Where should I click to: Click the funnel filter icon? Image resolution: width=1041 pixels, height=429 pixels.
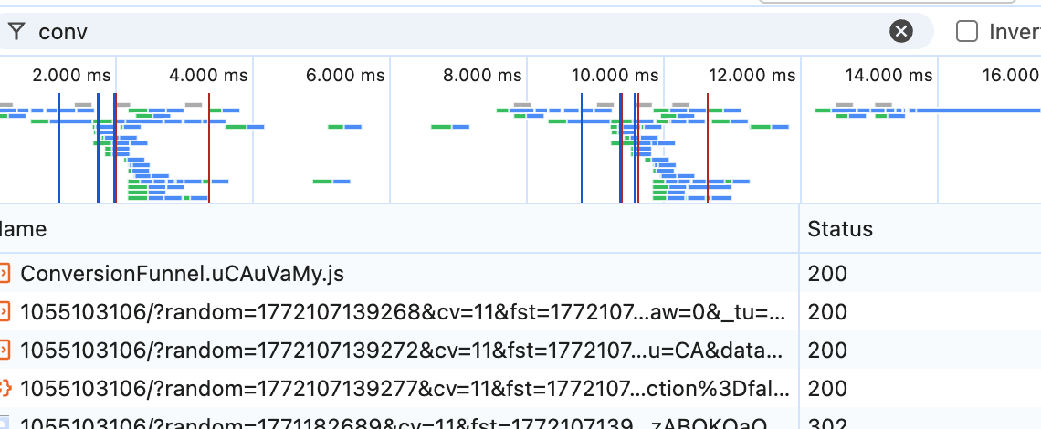tap(17, 31)
